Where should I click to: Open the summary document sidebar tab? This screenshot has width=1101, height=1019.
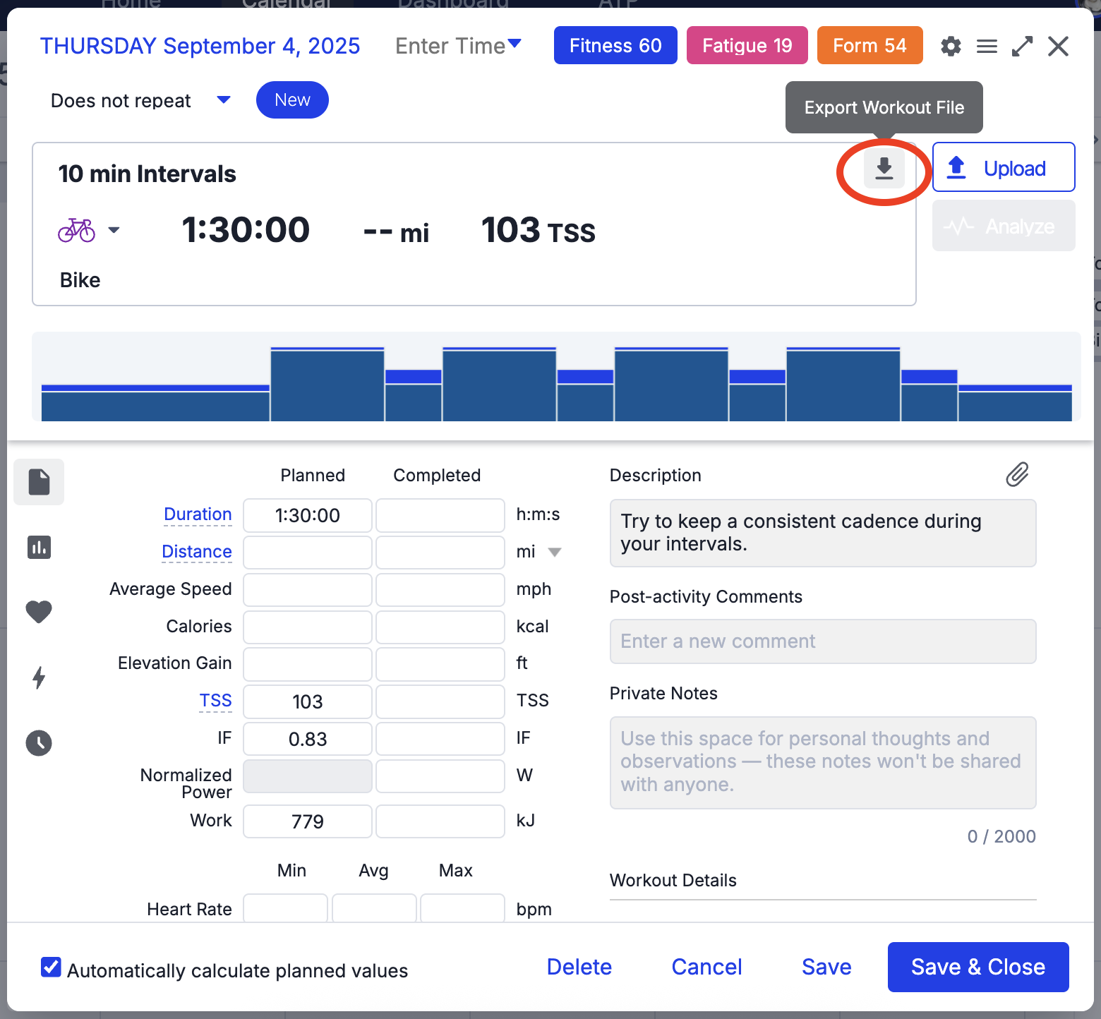pyautogui.click(x=39, y=482)
